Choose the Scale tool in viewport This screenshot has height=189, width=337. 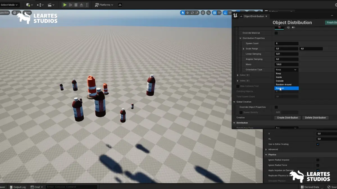coord(197,13)
